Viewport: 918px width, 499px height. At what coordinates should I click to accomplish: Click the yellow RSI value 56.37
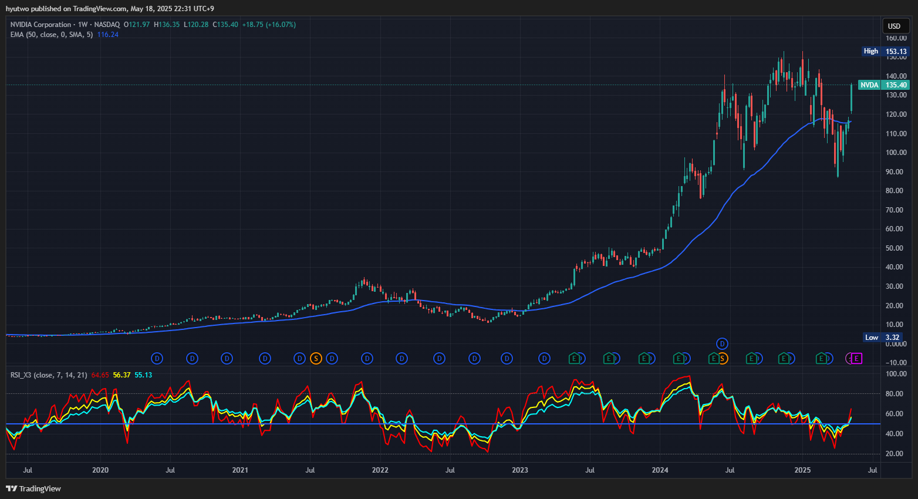122,375
